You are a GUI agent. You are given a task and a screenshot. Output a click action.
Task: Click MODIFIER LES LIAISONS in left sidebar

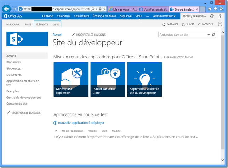click(24, 113)
